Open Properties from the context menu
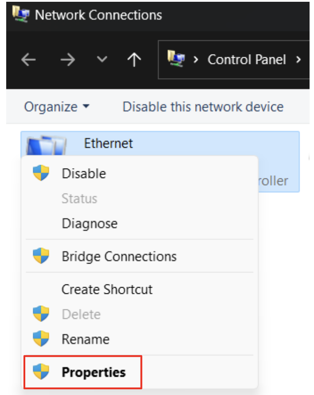The width and height of the screenshot is (314, 395). pyautogui.click(x=94, y=372)
